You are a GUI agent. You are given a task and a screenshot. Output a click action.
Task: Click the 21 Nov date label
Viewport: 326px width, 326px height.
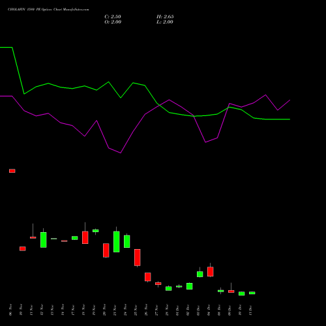115,310
